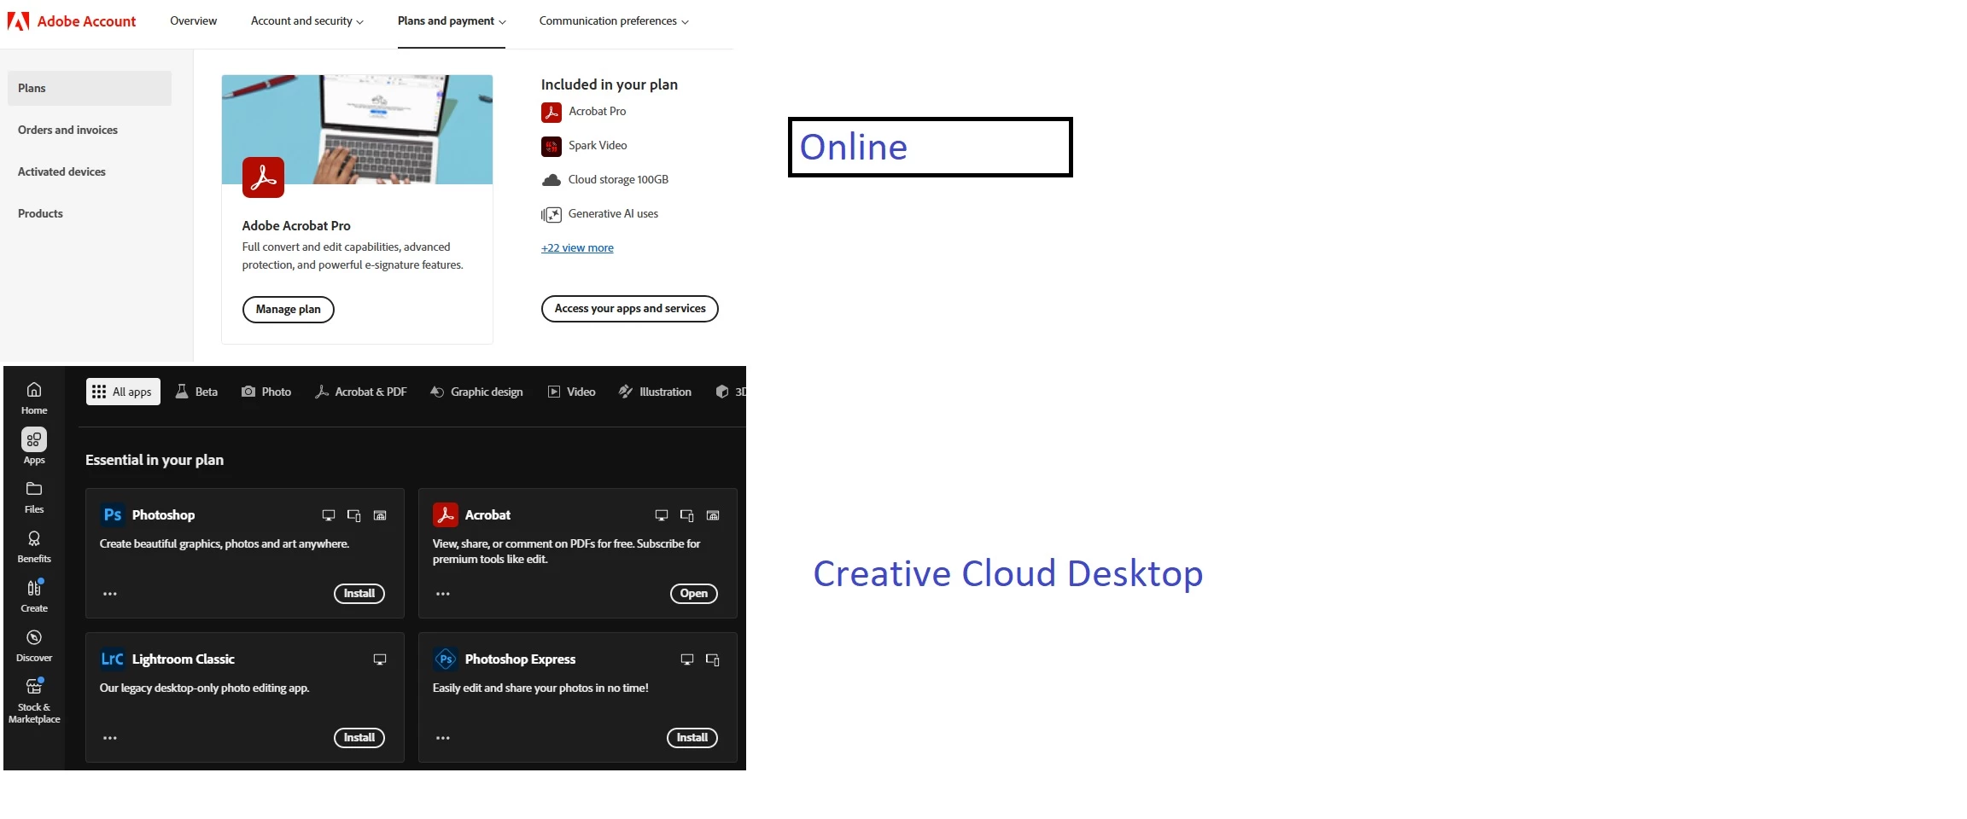Open Create in Creative Cloud sidebar
Screen dimensions: 1967x819
pyautogui.click(x=34, y=596)
